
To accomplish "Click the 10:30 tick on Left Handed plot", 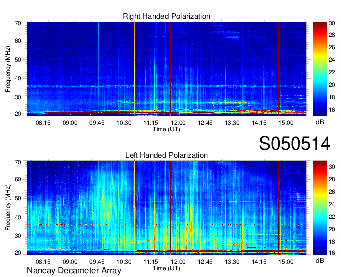I will [x=124, y=262].
